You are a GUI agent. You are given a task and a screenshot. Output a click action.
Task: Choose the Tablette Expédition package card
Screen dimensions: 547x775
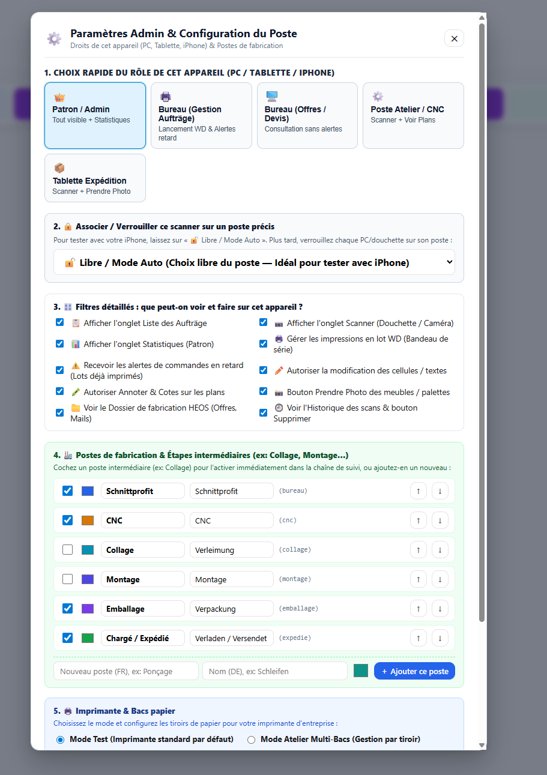pos(95,178)
